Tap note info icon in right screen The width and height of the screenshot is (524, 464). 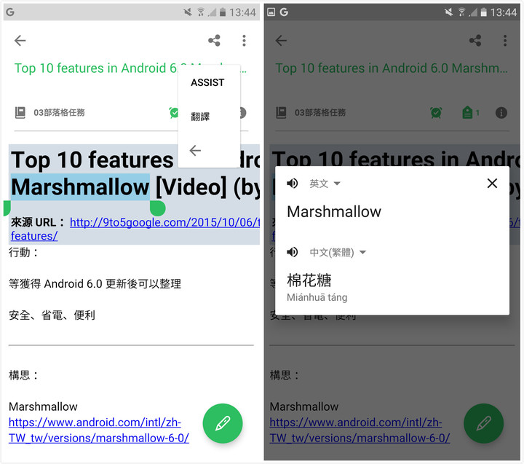[501, 113]
